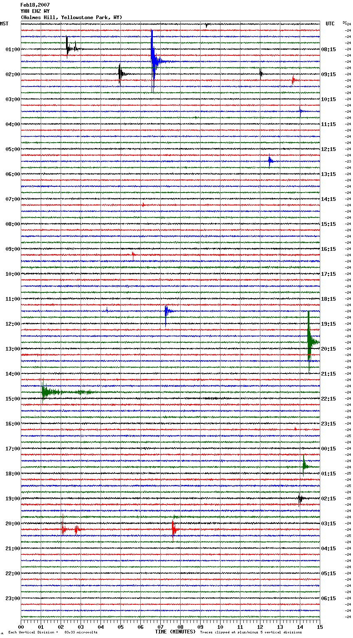Viewport: 353px width, 638px height.
Task: Select minute 10 on the bottom axis
Action: (x=220, y=627)
